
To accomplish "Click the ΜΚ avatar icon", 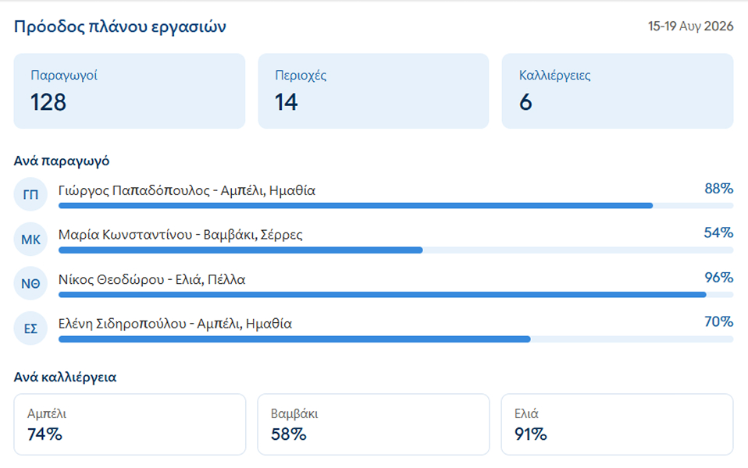I will [x=30, y=239].
